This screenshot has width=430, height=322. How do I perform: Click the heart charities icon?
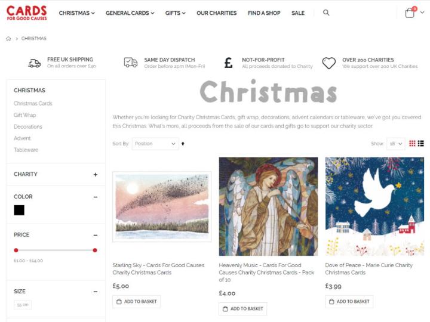click(329, 63)
